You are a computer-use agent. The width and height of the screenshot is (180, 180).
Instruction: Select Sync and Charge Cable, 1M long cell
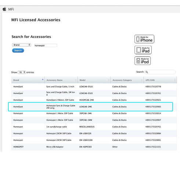61,93
